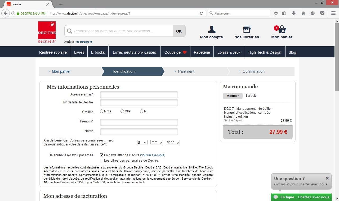The height and width of the screenshot is (201, 339).
Task: Click Nom input field
Action: click(139, 132)
